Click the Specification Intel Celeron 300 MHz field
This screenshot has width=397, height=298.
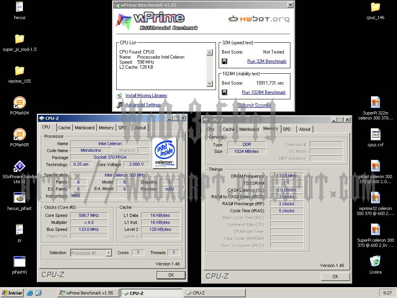pyautogui.click(x=125, y=175)
